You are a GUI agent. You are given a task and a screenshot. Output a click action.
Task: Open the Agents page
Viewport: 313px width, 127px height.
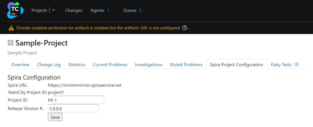(97, 10)
